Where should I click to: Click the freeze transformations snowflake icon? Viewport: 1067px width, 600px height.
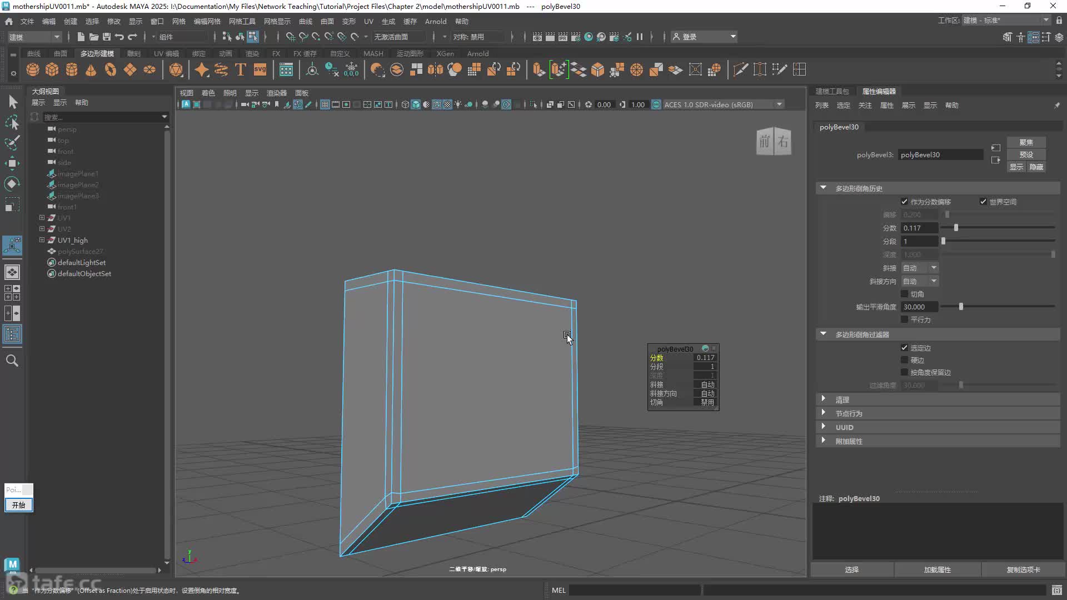(351, 69)
